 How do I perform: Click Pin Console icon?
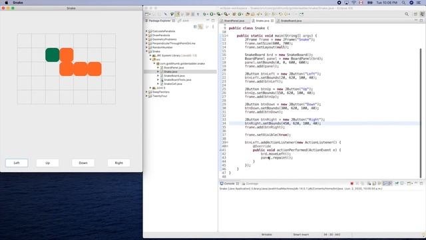[397, 184]
